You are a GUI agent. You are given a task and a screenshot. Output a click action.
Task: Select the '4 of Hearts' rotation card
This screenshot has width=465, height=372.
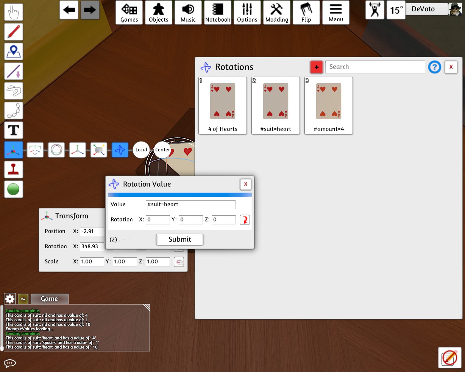(223, 106)
